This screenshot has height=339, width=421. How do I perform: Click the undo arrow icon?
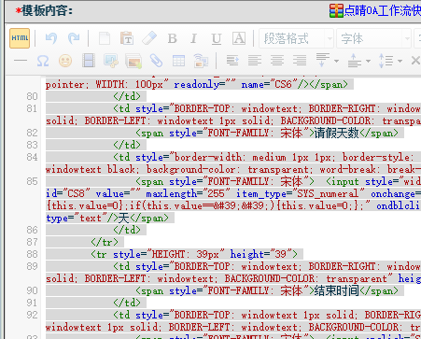pos(51,38)
